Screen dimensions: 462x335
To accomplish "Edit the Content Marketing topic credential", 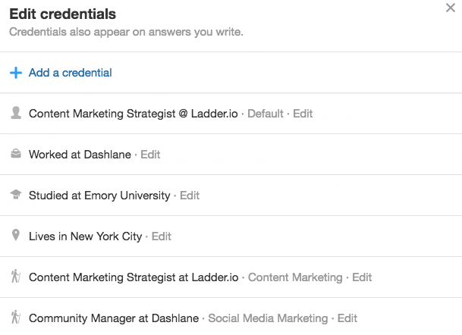I will pyautogui.click(x=362, y=277).
